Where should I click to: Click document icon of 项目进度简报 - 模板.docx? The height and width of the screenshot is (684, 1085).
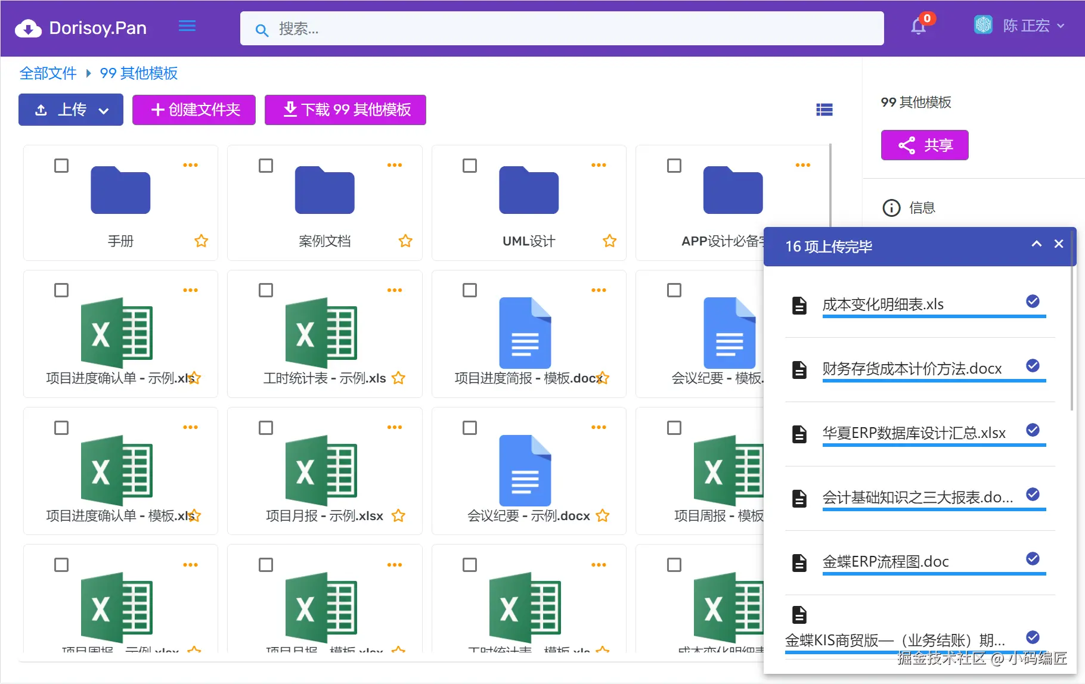click(x=525, y=333)
